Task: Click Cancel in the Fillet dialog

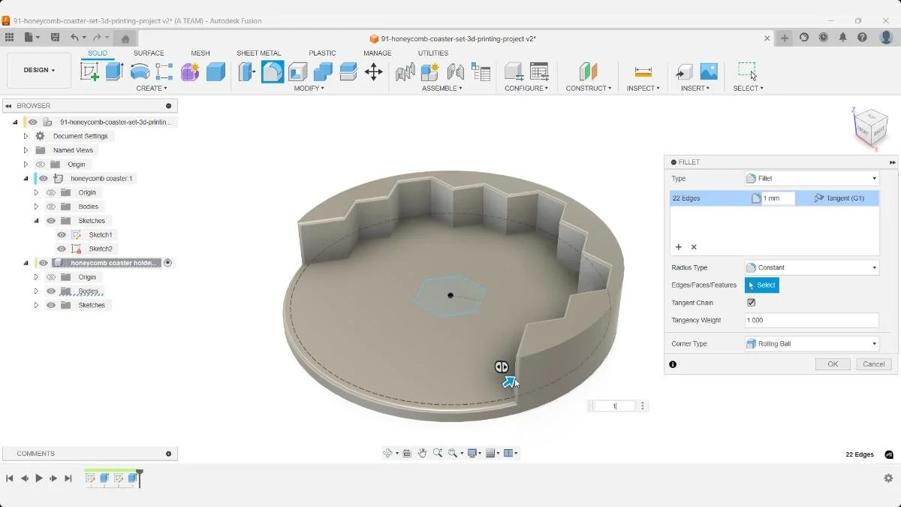Action: click(874, 364)
